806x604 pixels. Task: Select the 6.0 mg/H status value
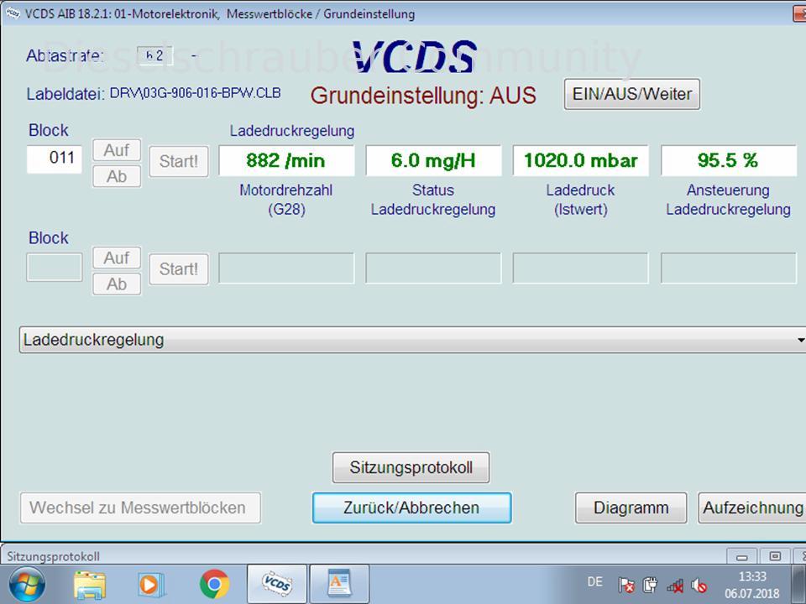tap(433, 161)
